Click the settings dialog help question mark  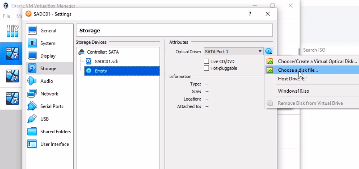[x=250, y=14]
